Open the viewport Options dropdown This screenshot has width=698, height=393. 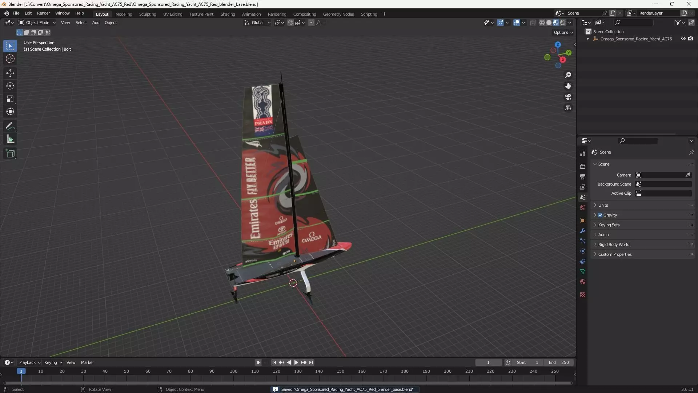563,32
